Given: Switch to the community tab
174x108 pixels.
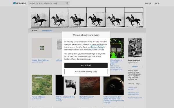Looking at the screenshot, I should click(47, 31).
